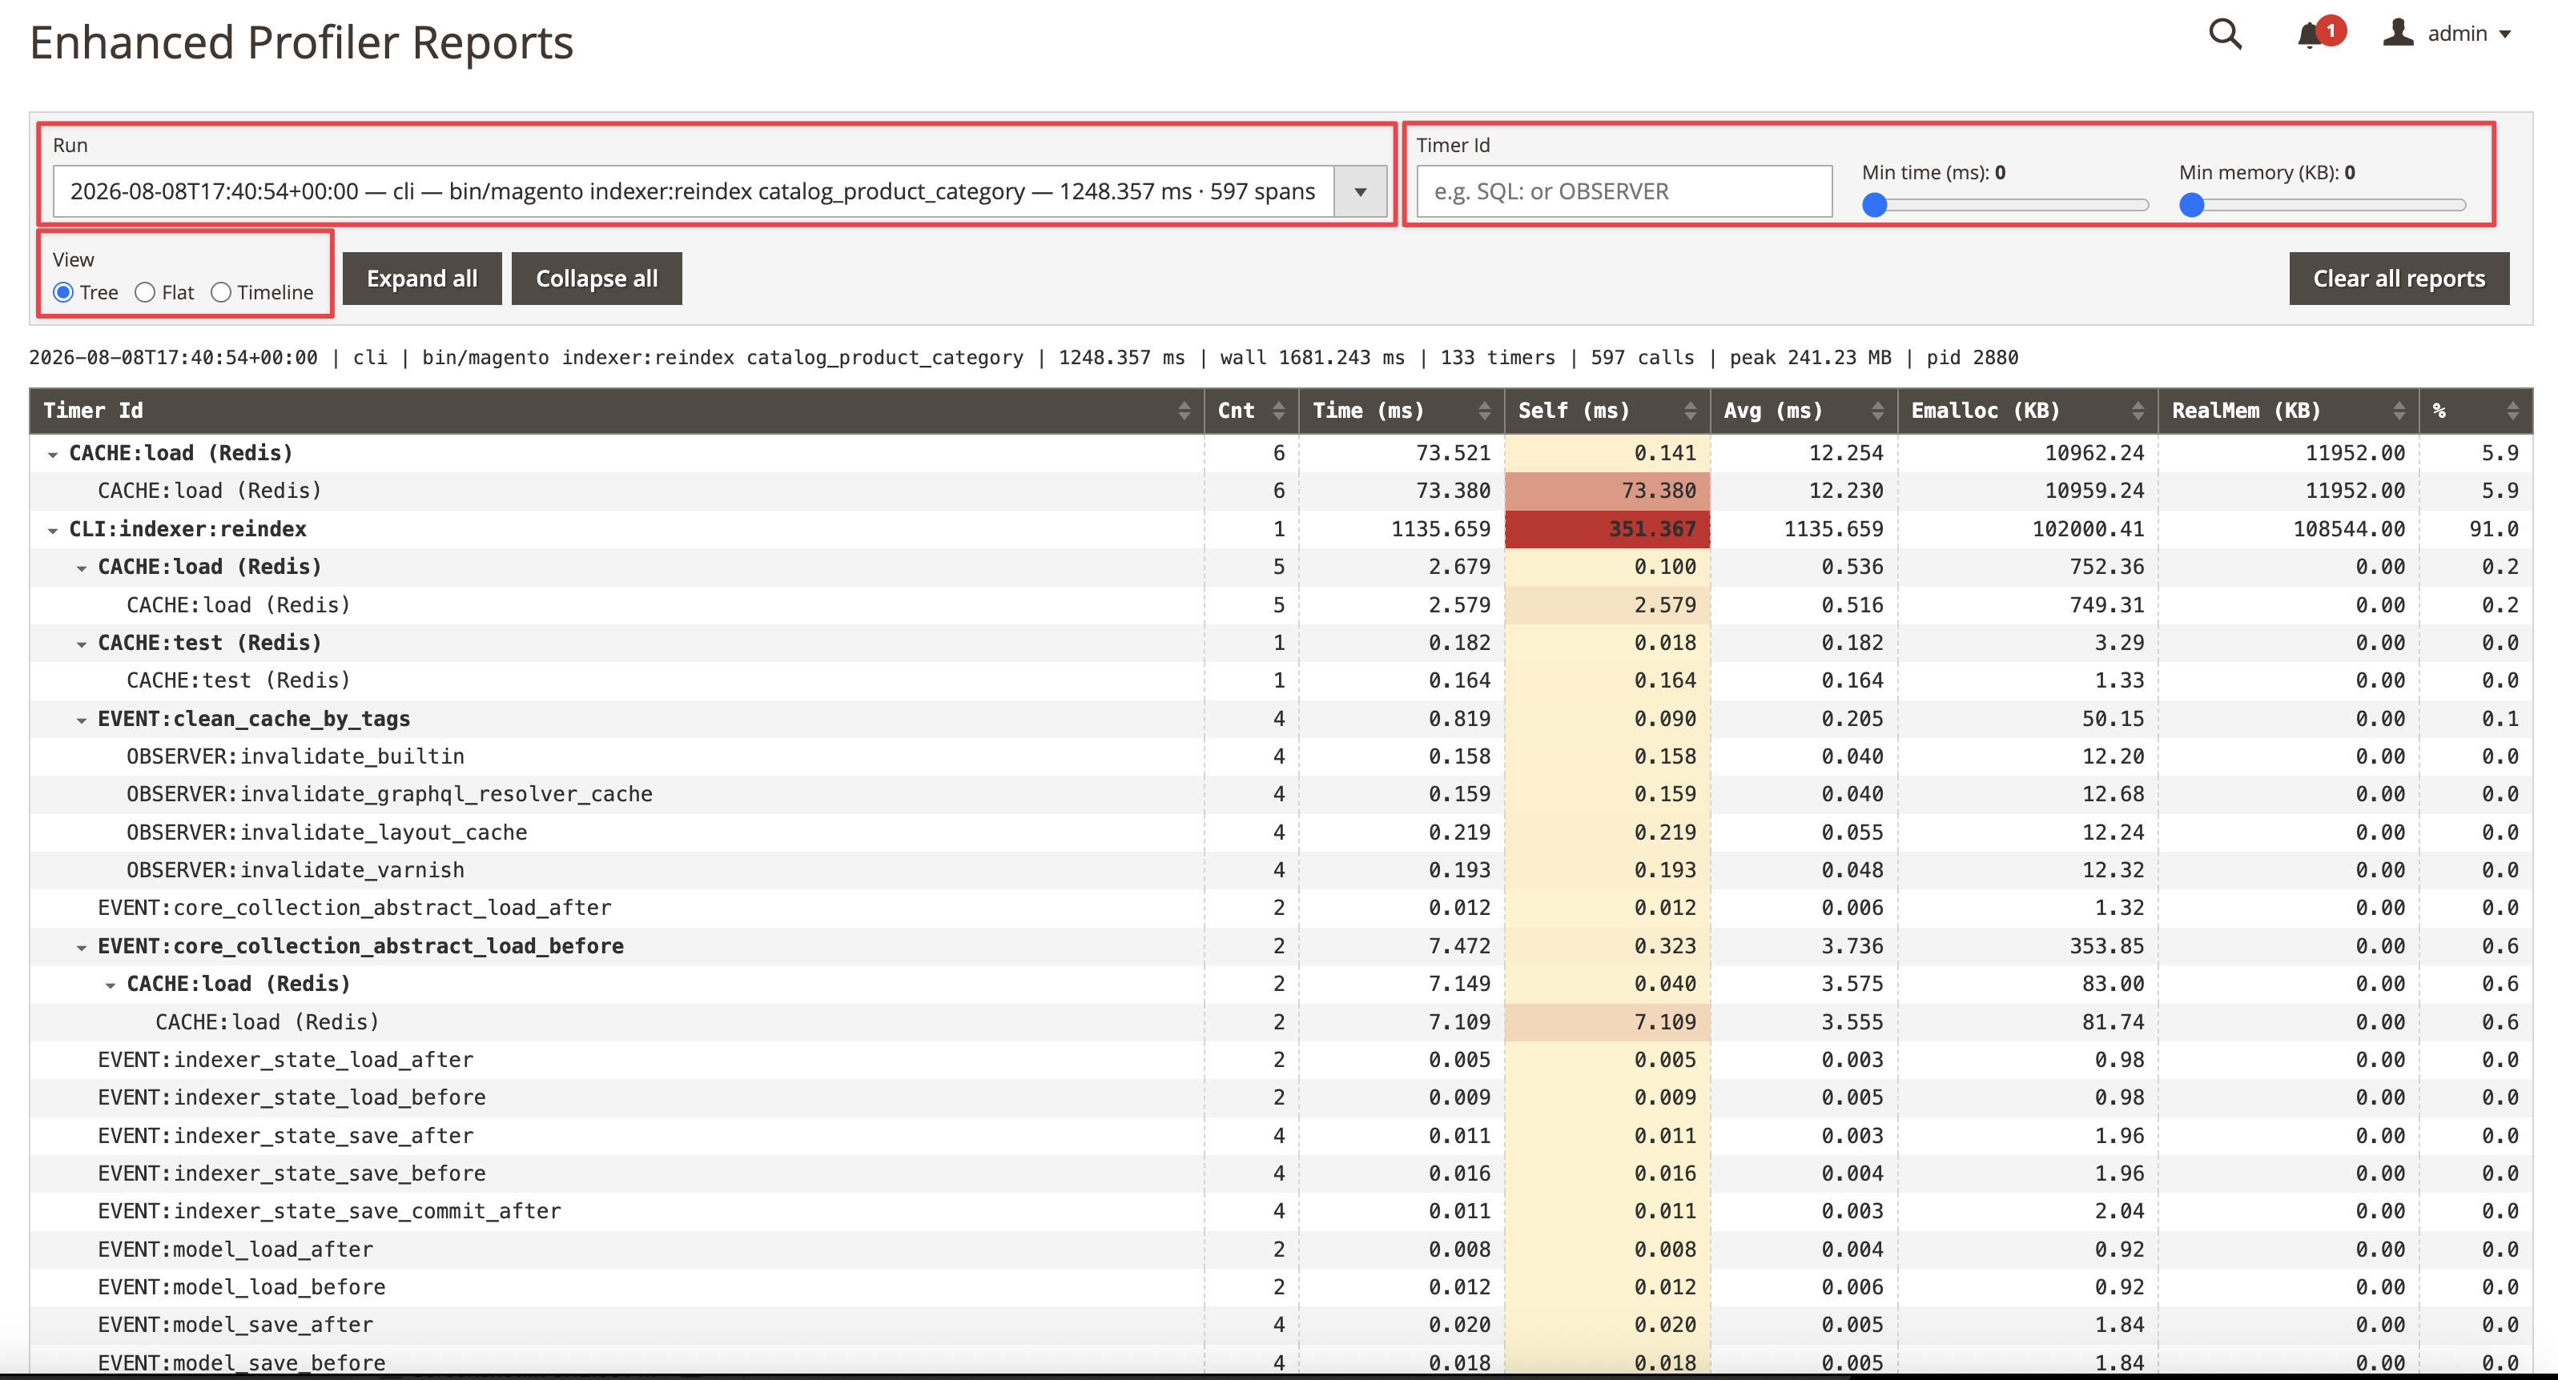This screenshot has width=2558, height=1380.
Task: Select the OBSERVER:invalidate_builtin row
Action: pyautogui.click(x=1281, y=756)
